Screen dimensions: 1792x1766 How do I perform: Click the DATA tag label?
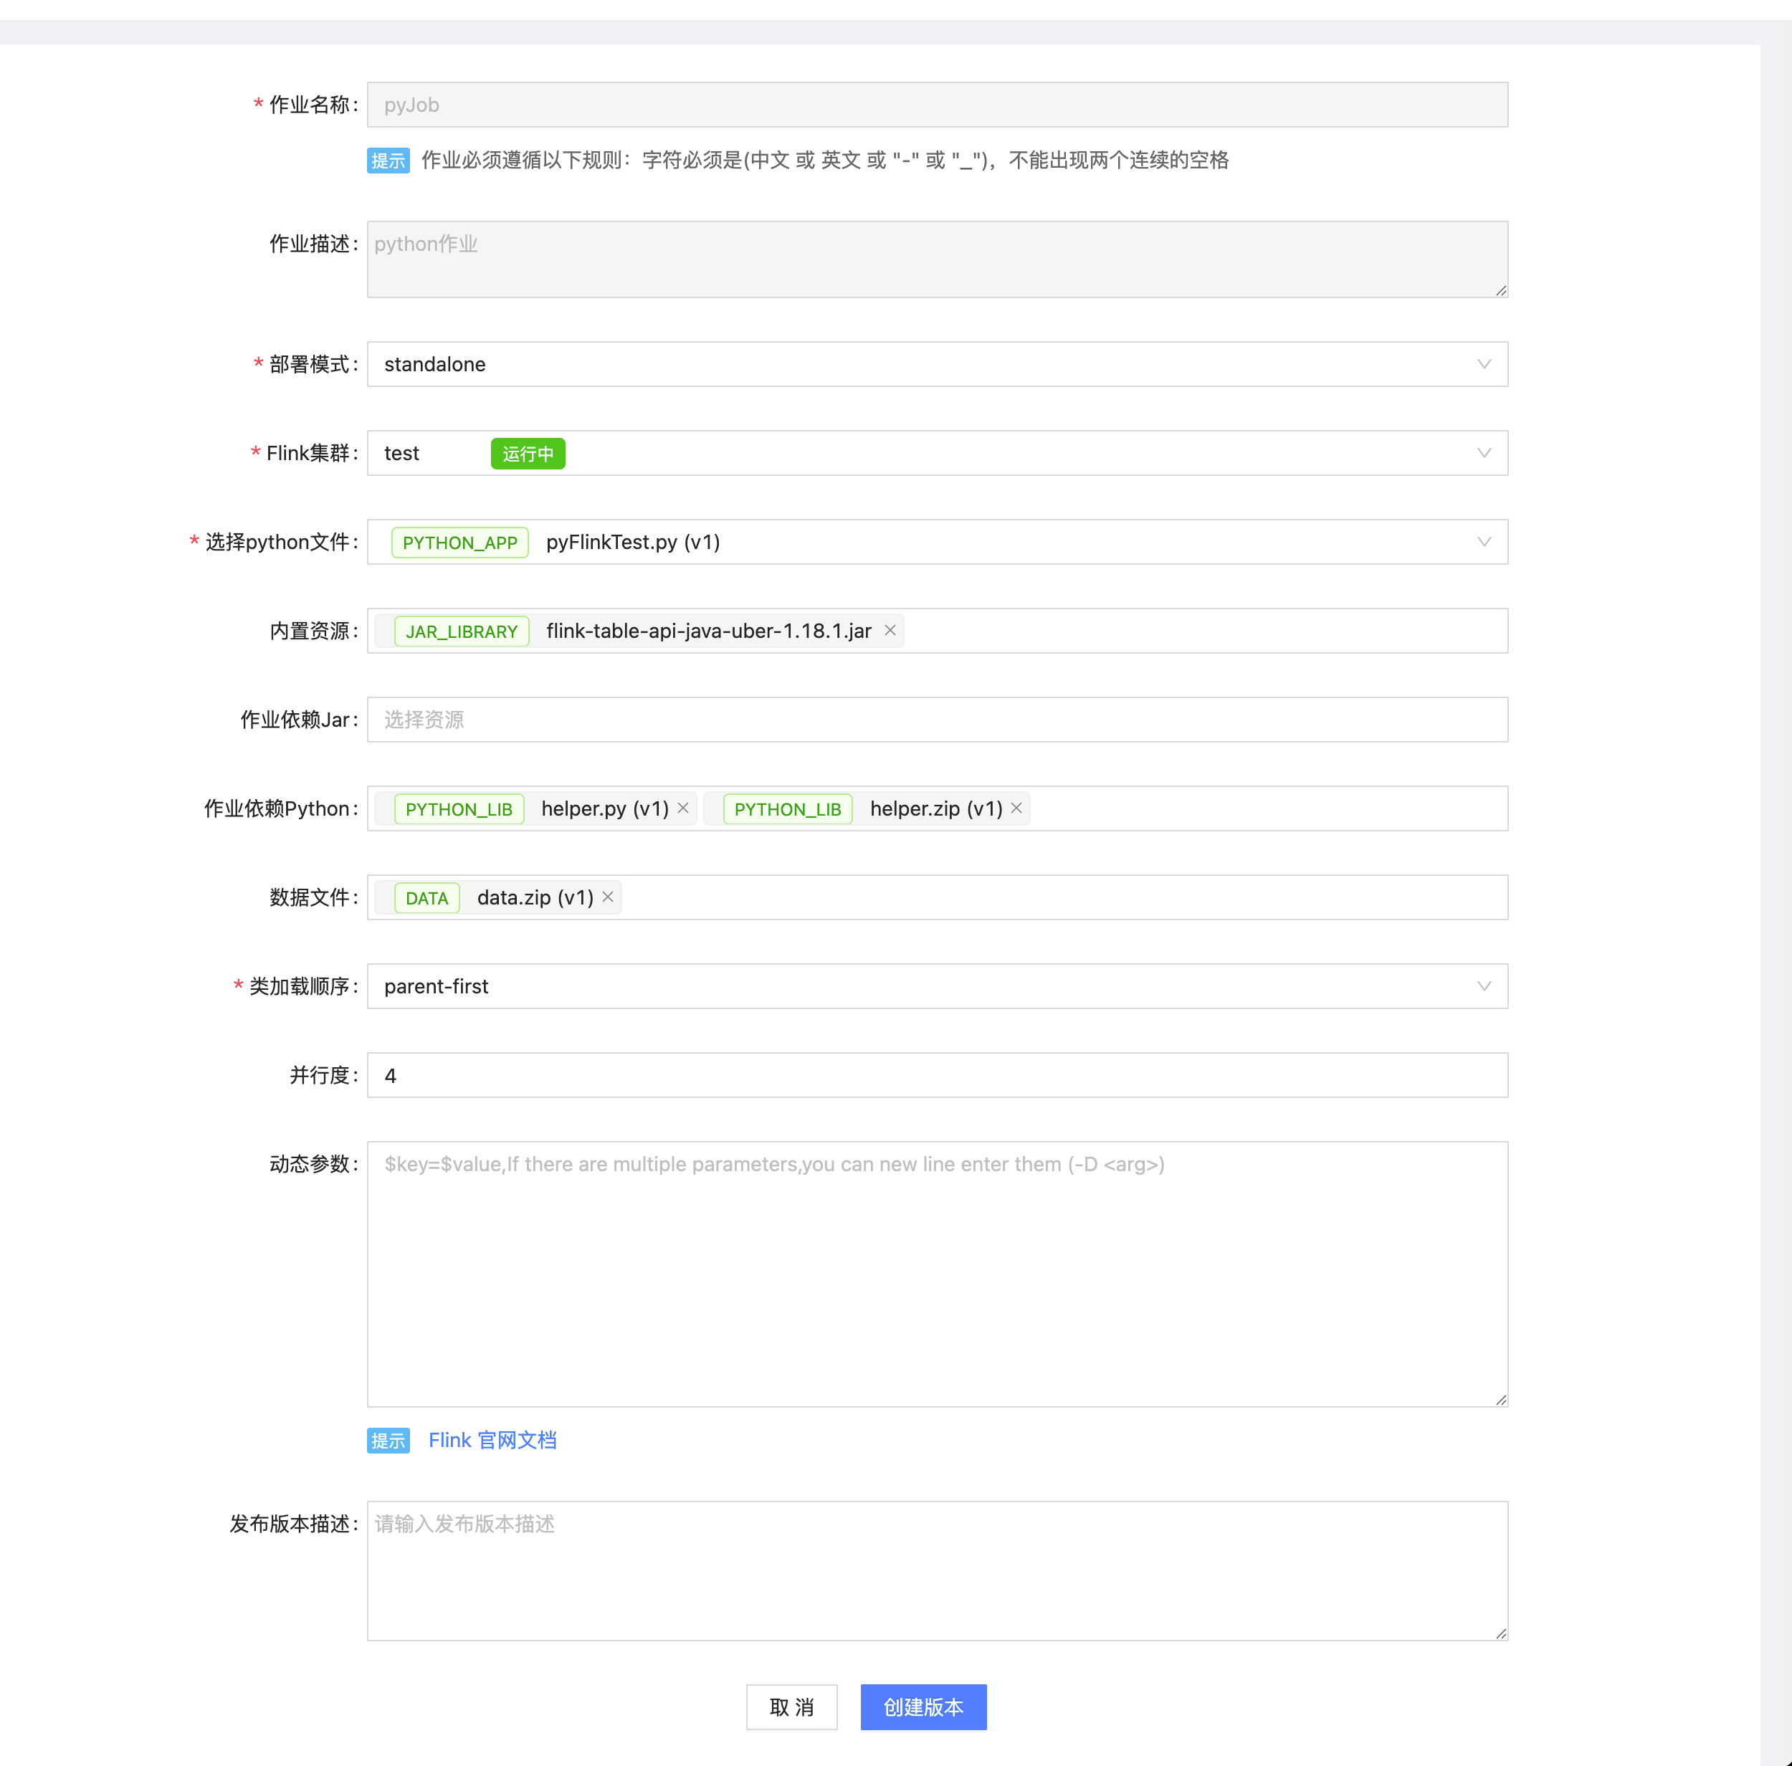point(426,898)
